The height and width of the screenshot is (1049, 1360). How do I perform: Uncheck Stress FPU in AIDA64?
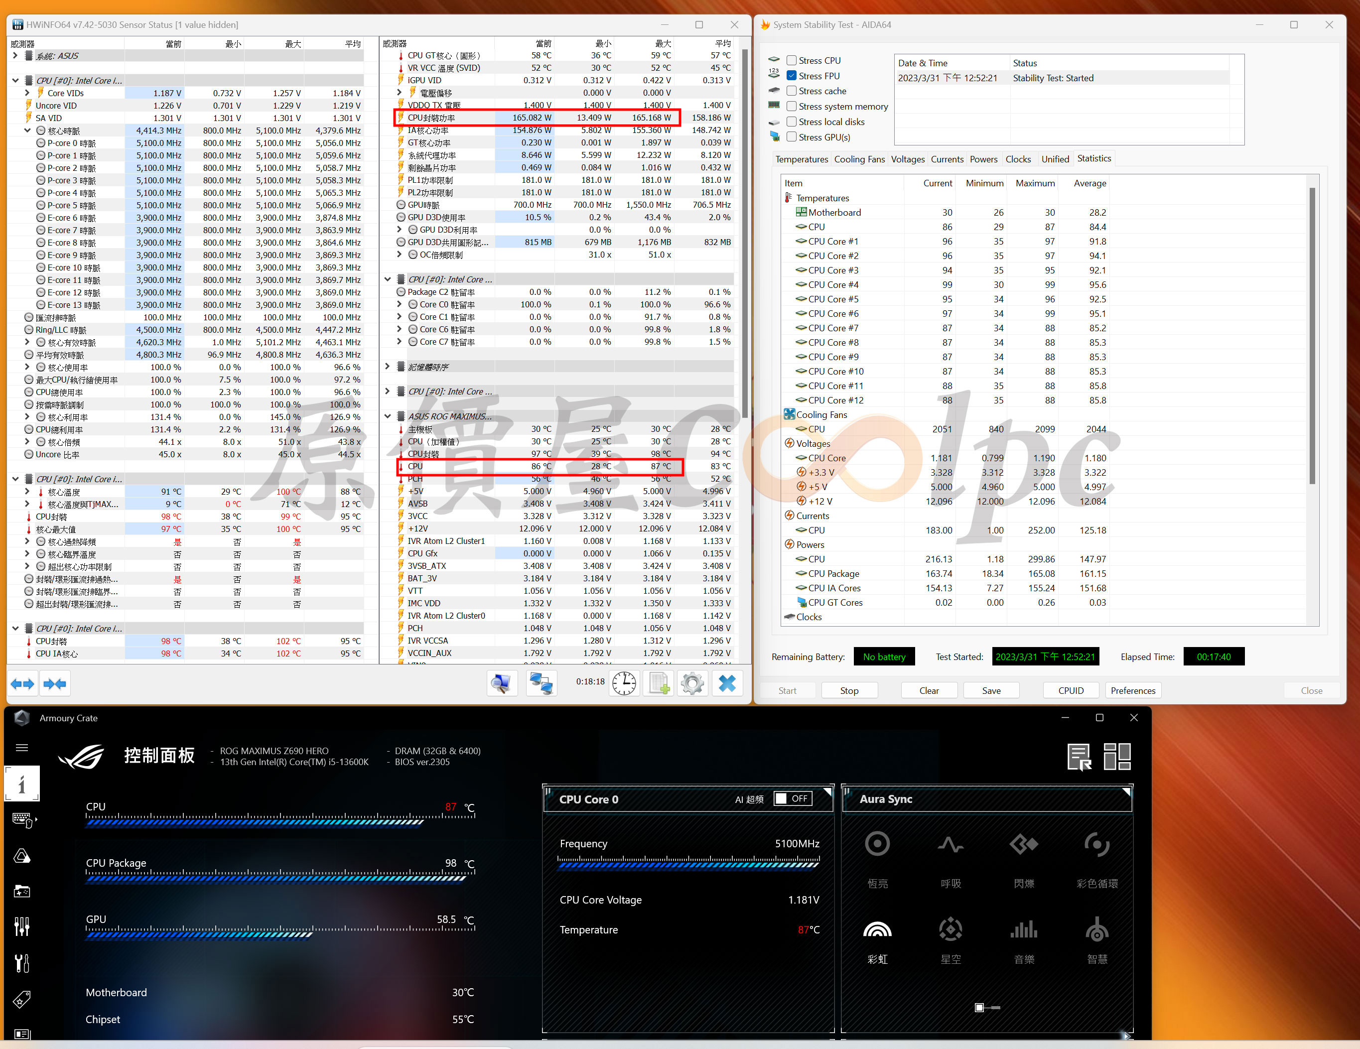792,76
